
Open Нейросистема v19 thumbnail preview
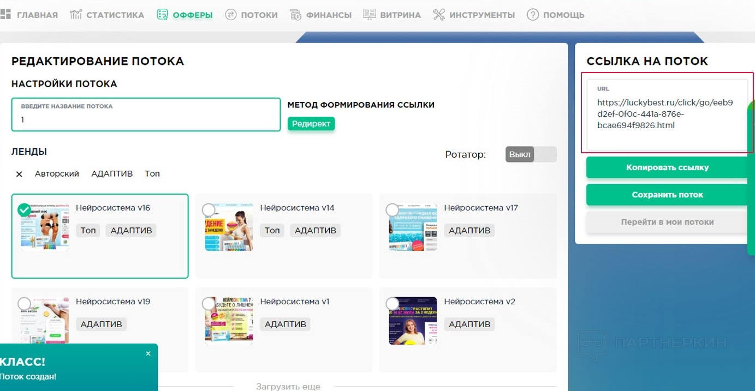(x=45, y=321)
